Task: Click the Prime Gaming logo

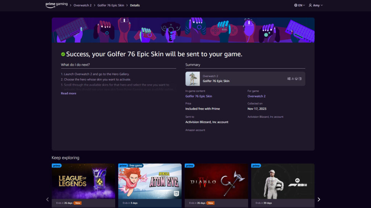Action: [57, 5]
